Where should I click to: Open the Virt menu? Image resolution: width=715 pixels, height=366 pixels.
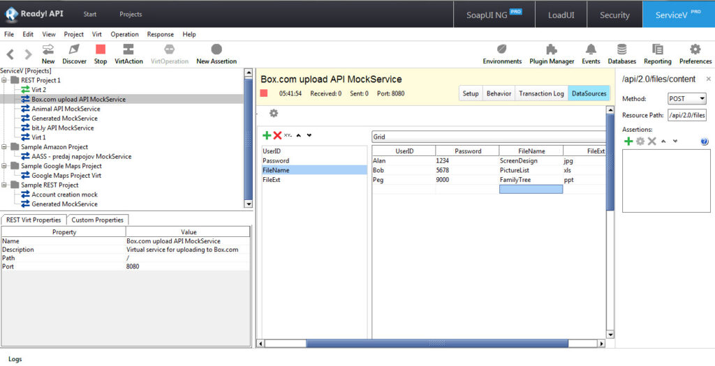click(96, 34)
